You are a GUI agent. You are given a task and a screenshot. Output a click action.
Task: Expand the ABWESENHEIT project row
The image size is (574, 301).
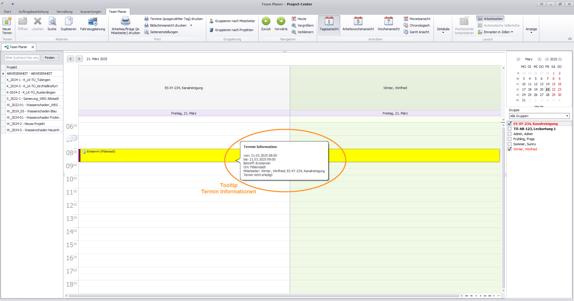(x=3, y=74)
